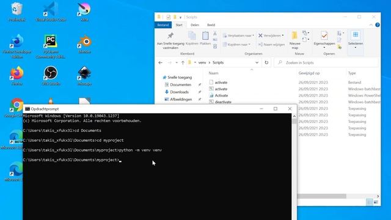This screenshot has width=391, height=220.
Task: Open Visual Studio Code desktop shortcut
Action: click(51, 11)
